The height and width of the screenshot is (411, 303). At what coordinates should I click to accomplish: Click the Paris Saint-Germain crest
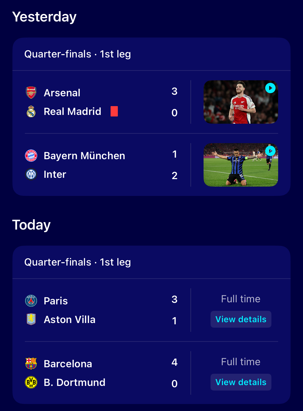coord(31,301)
